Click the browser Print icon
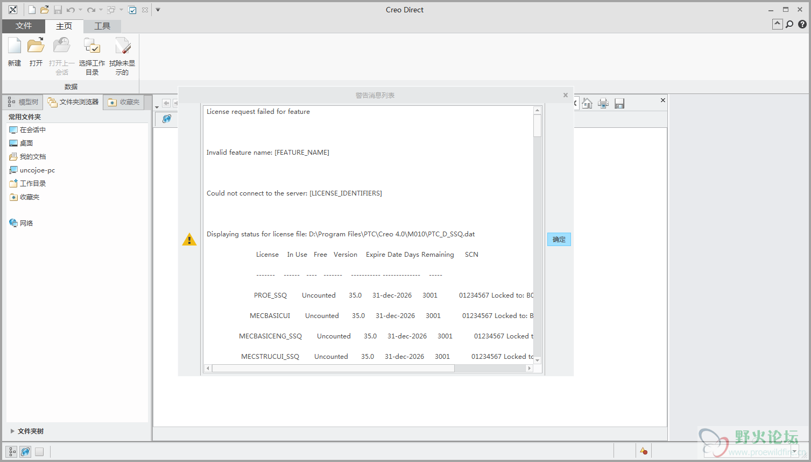The width and height of the screenshot is (811, 462). click(603, 103)
